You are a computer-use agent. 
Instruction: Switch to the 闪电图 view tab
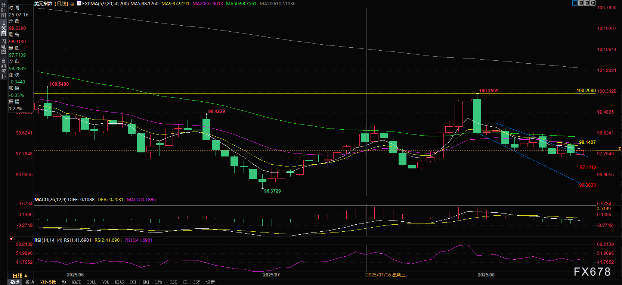(x=3, y=47)
